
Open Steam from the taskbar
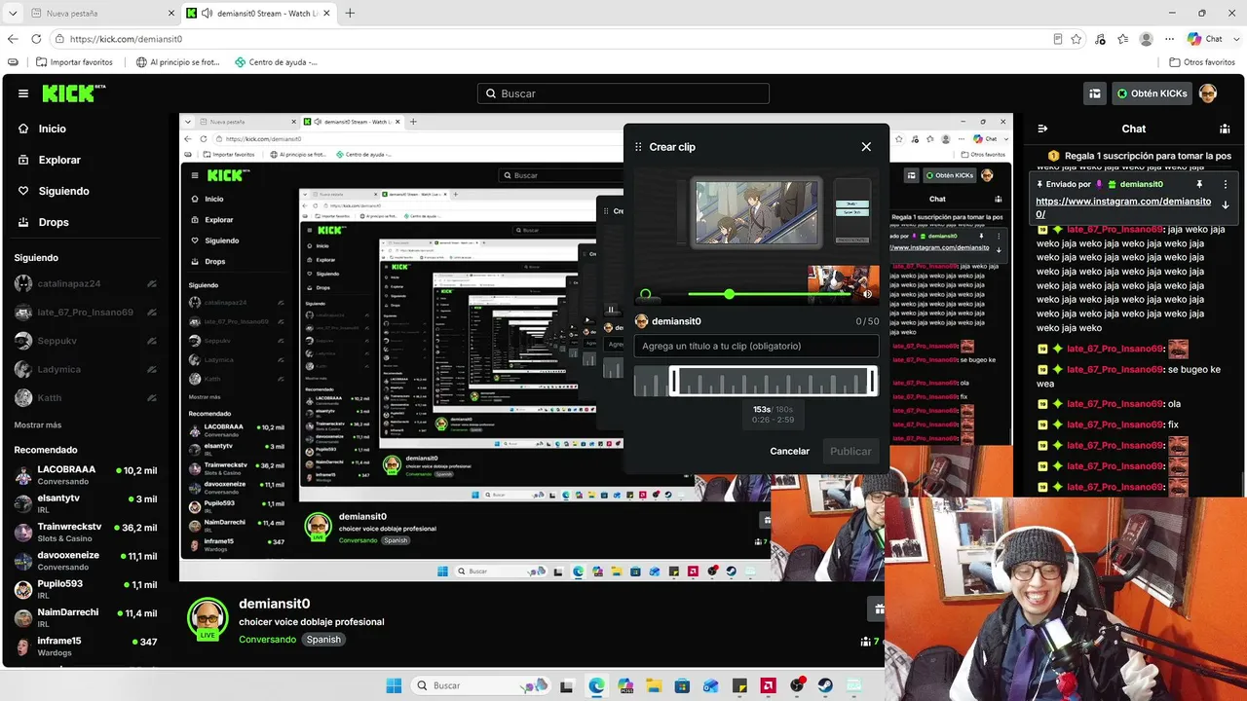(x=826, y=685)
